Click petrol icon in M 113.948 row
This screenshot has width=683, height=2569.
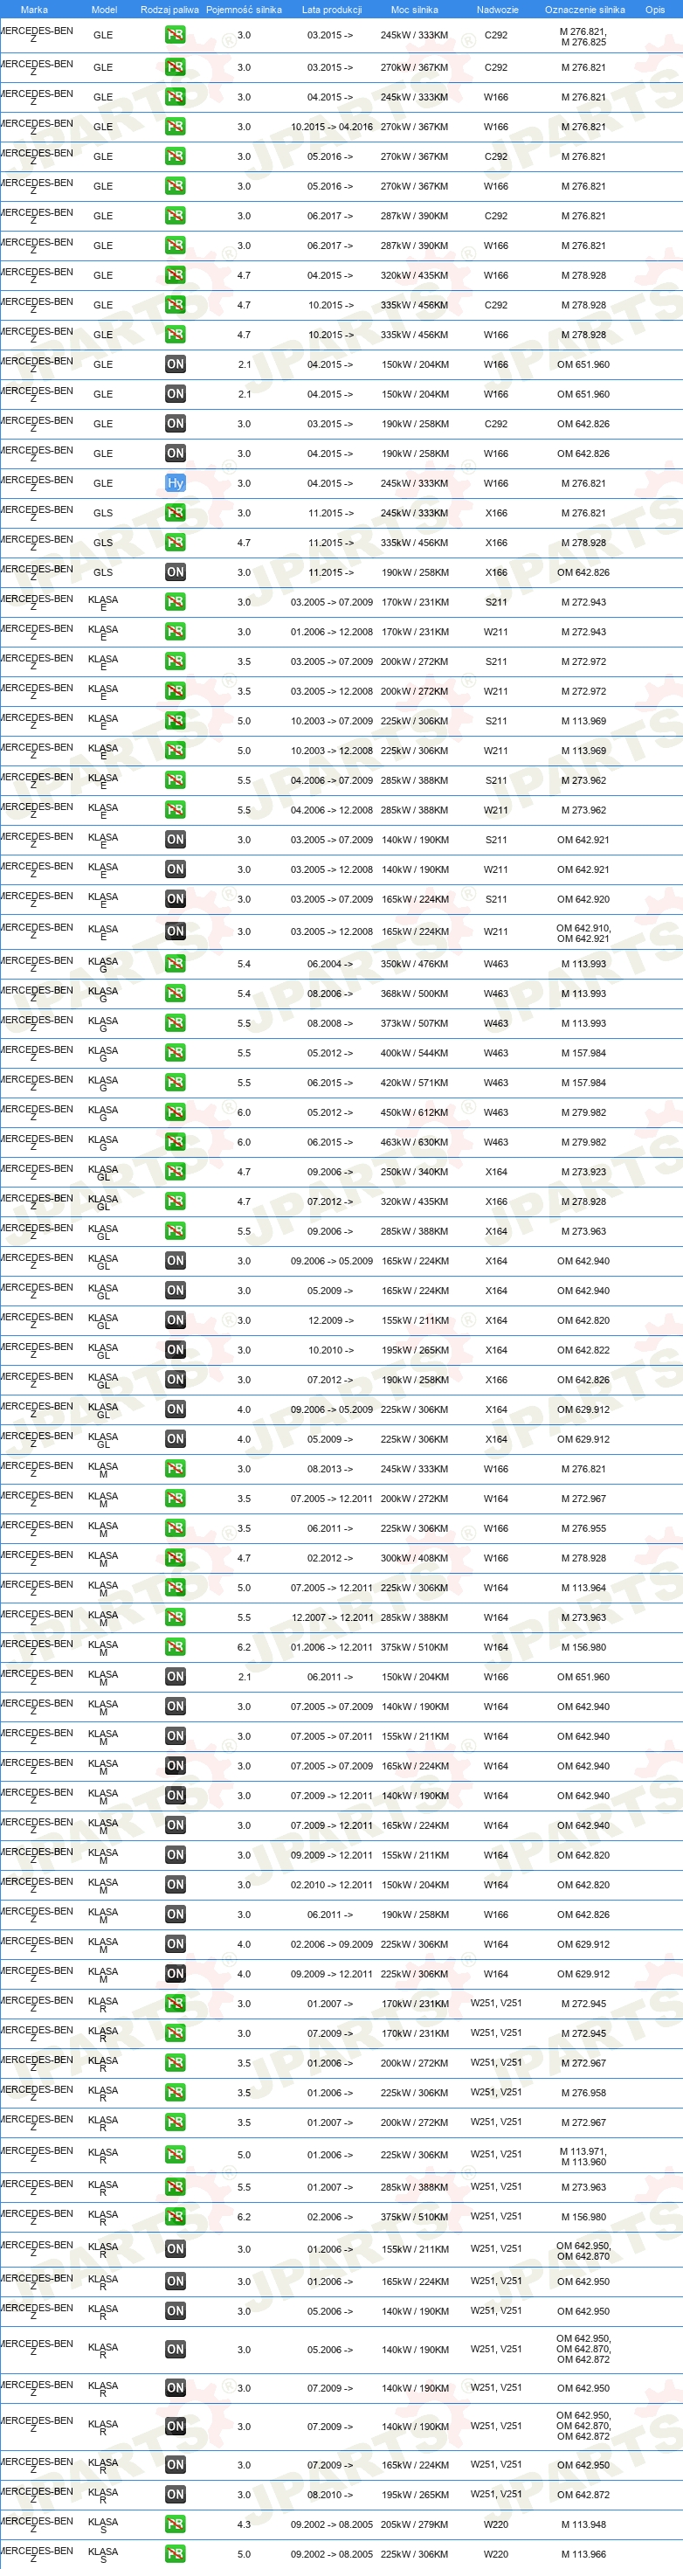(x=176, y=2524)
